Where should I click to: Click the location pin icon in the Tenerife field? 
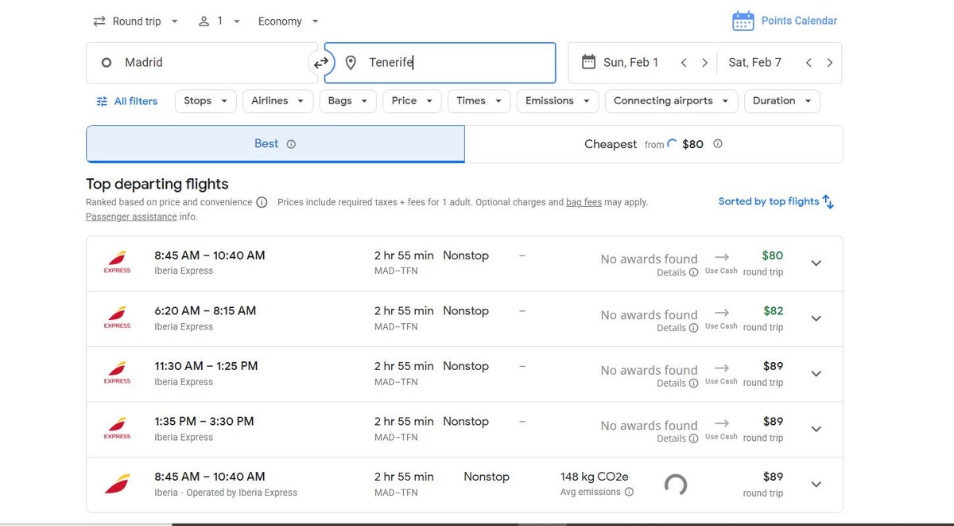coord(350,61)
